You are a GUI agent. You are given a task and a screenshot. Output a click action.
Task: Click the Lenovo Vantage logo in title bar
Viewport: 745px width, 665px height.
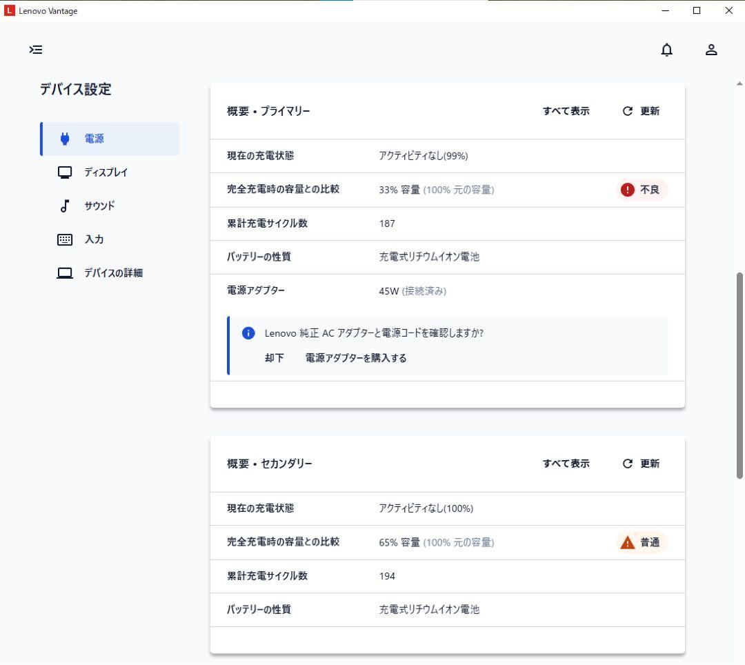[10, 10]
